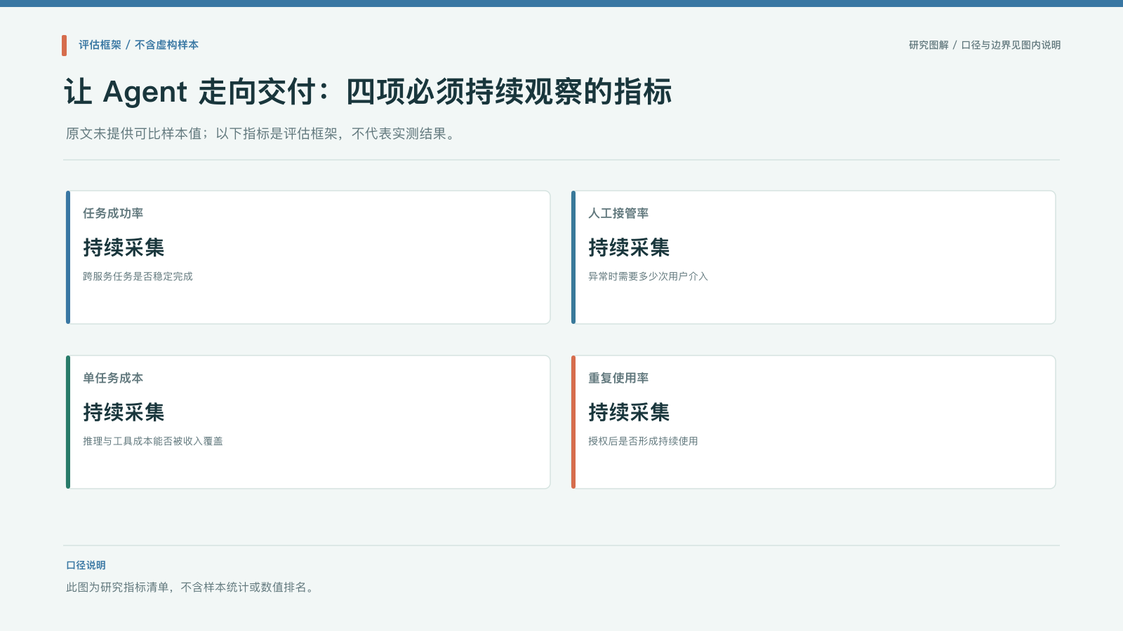Click the blue accent bar on 任务成功率 card
1123x631 pixels.
(x=68, y=257)
